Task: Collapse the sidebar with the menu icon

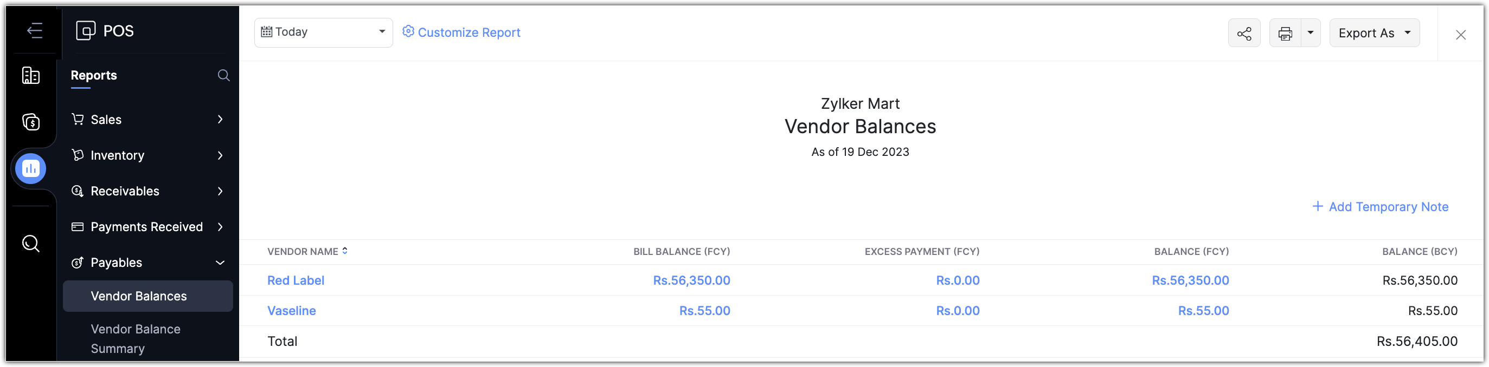Action: click(35, 30)
